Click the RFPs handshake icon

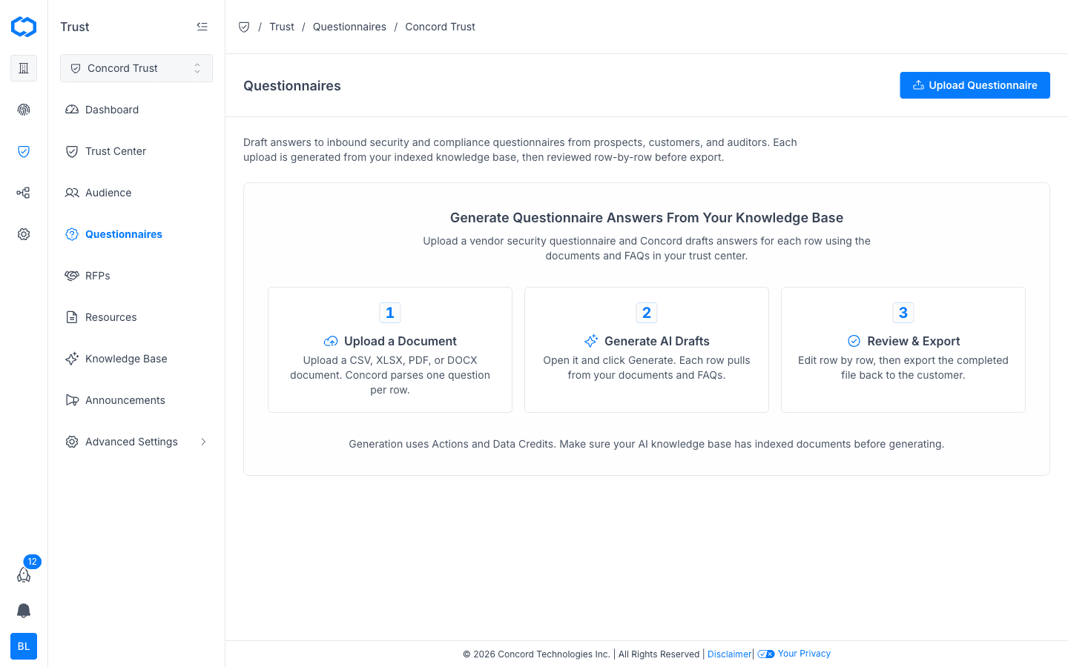click(72, 276)
